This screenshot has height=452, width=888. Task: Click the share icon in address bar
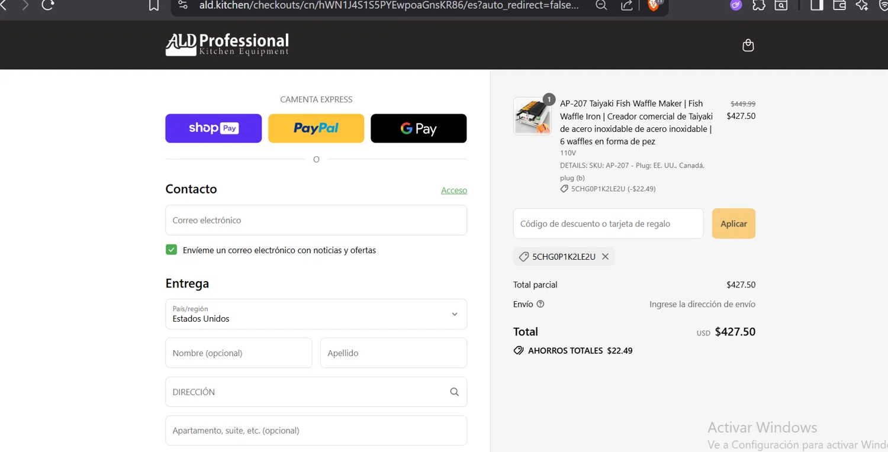(x=626, y=5)
